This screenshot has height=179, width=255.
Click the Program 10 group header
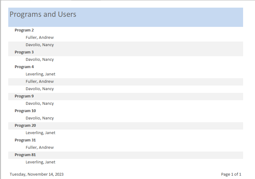tap(25, 111)
